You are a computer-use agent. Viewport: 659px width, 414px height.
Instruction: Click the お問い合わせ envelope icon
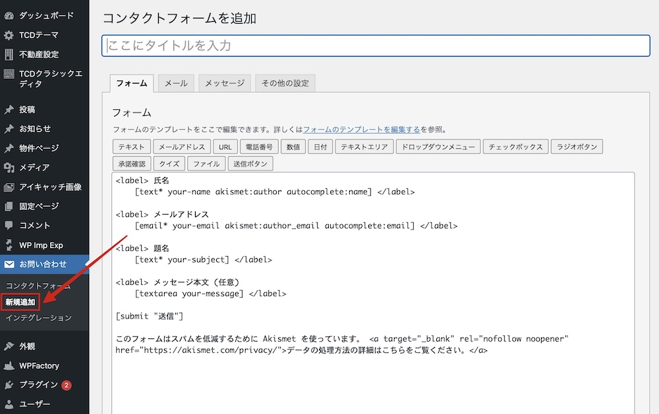tap(9, 264)
